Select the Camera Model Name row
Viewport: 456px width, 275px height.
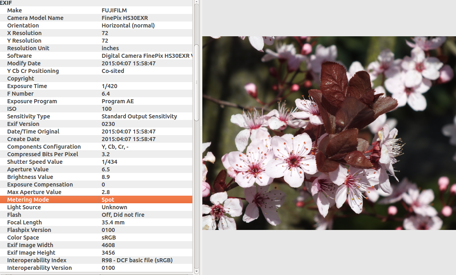click(x=96, y=18)
